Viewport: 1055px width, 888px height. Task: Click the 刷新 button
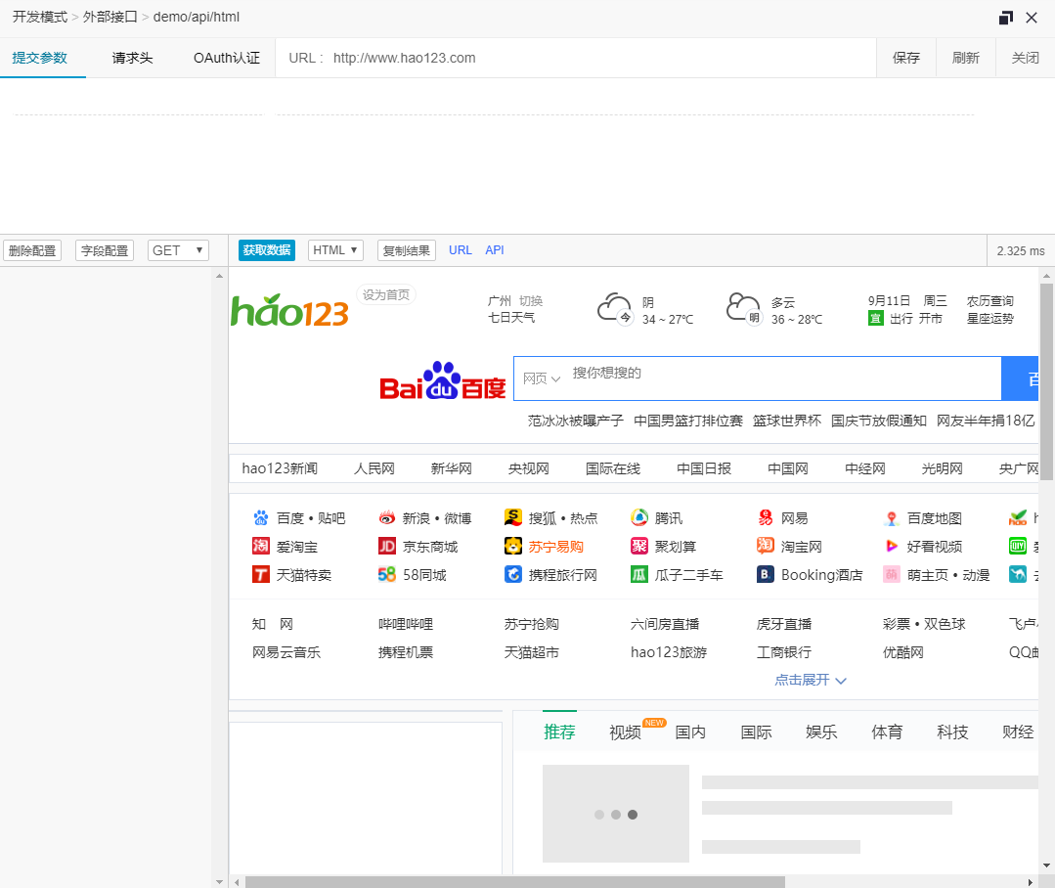coord(965,58)
